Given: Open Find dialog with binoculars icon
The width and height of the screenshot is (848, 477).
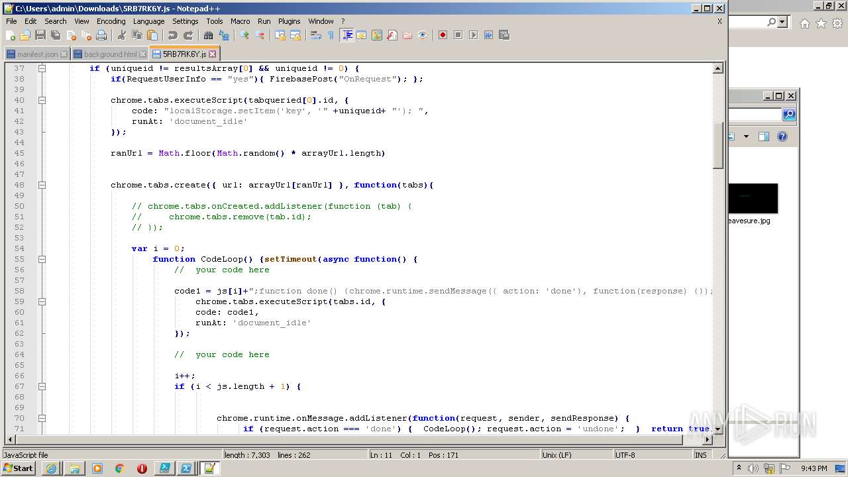Looking at the screenshot, I should pos(209,35).
